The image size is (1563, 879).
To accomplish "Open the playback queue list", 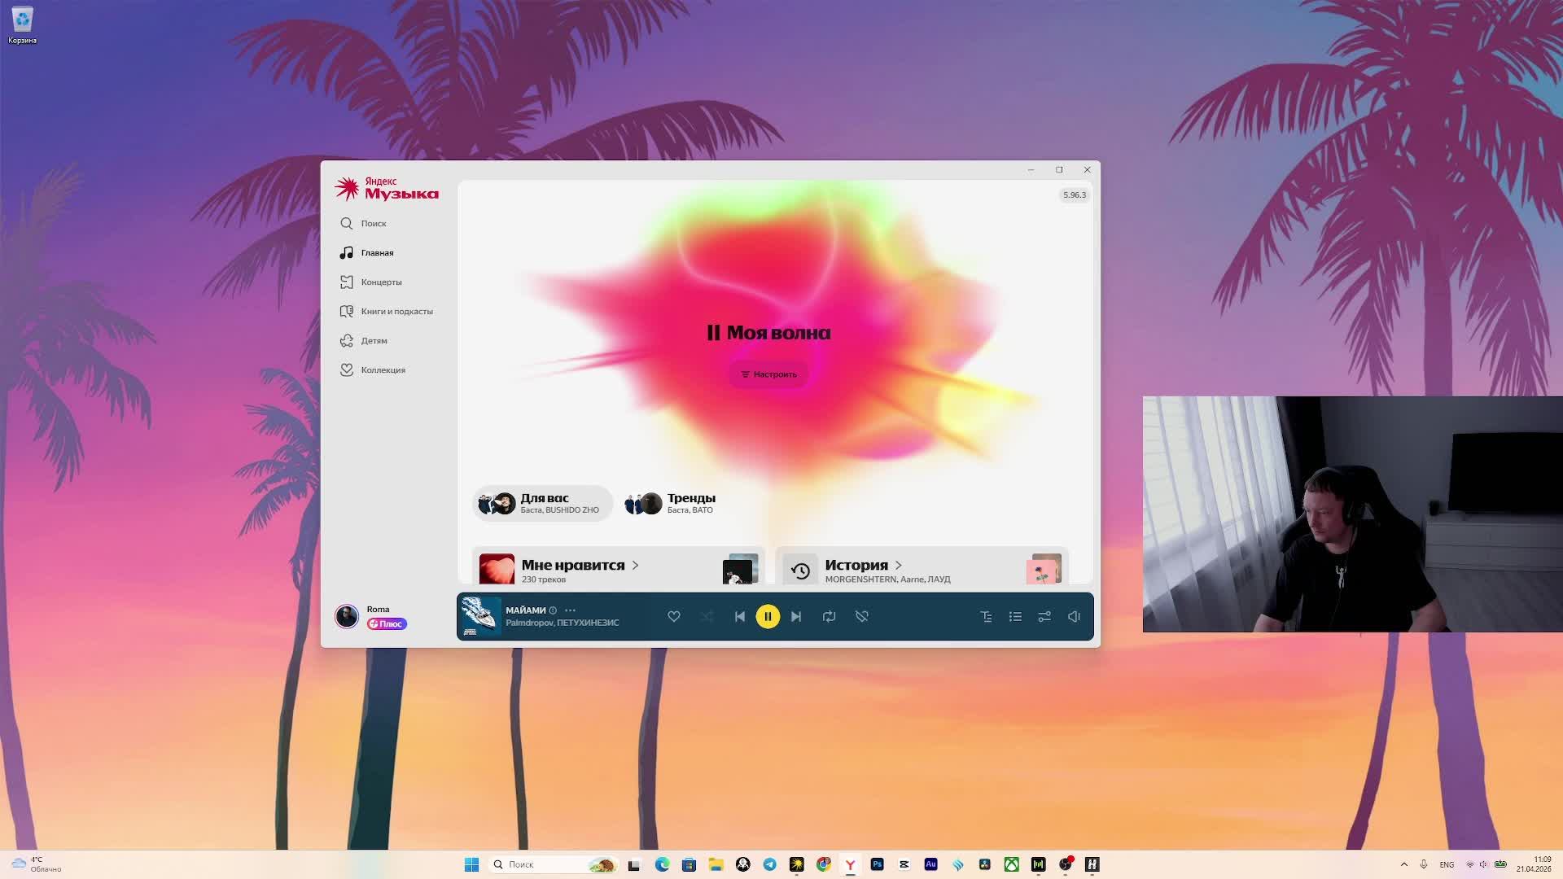I will pos(1015,616).
